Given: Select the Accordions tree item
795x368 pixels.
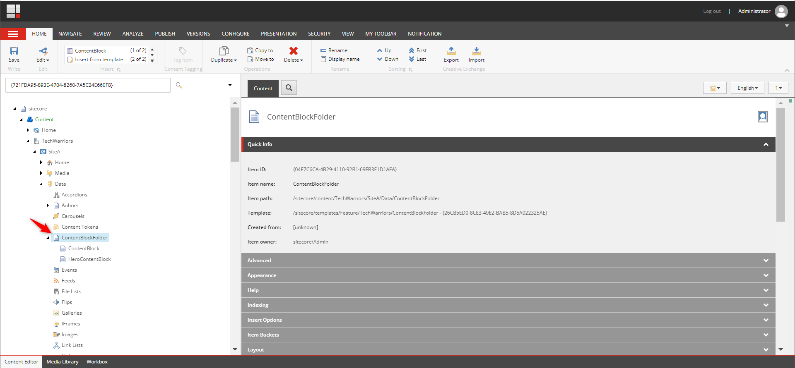Looking at the screenshot, I should click(x=74, y=195).
